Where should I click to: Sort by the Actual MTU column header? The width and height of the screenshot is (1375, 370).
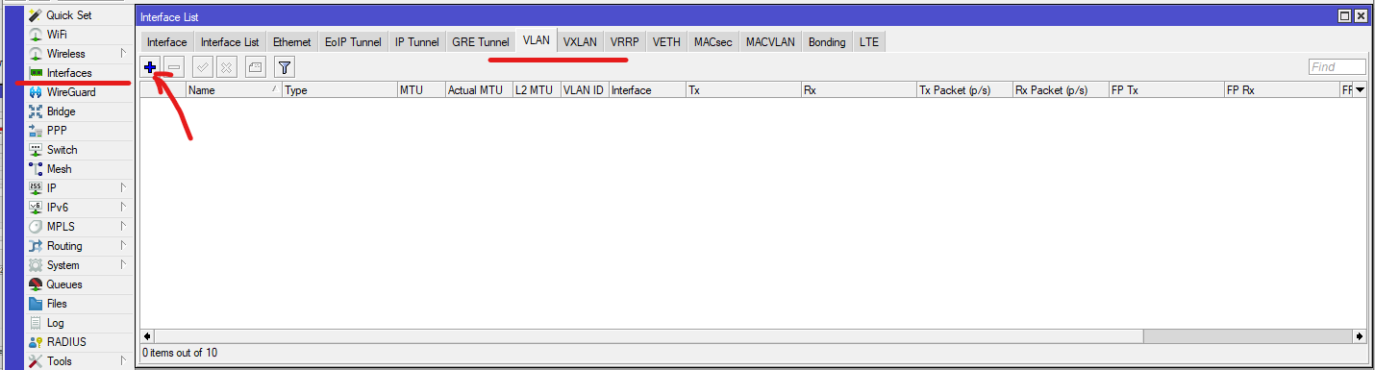[x=479, y=89]
